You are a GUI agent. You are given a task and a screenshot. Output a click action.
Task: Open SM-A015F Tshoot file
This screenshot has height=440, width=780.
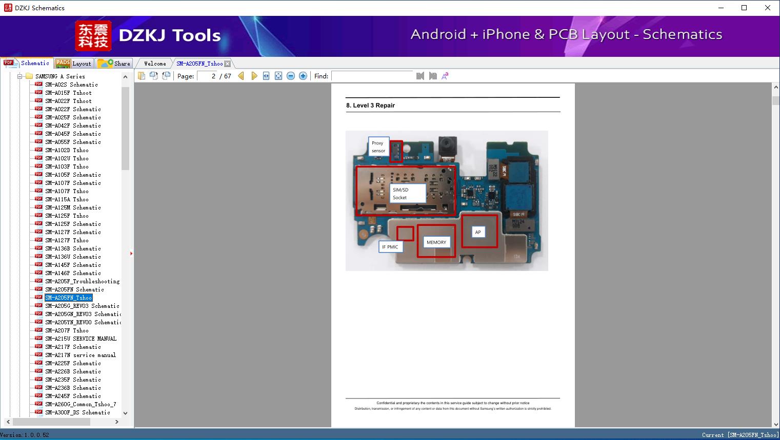[x=68, y=93]
